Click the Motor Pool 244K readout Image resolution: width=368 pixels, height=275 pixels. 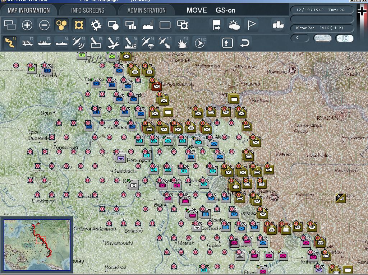[x=322, y=28]
